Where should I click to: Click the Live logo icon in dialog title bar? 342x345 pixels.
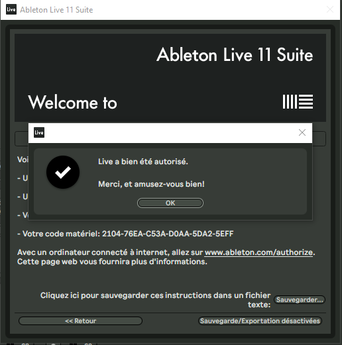(x=39, y=132)
